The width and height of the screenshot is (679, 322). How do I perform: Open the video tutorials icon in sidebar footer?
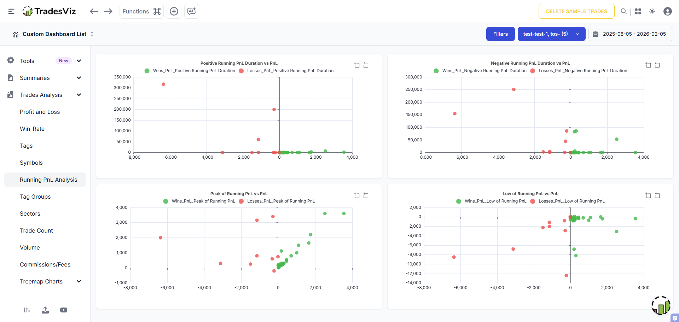point(64,310)
